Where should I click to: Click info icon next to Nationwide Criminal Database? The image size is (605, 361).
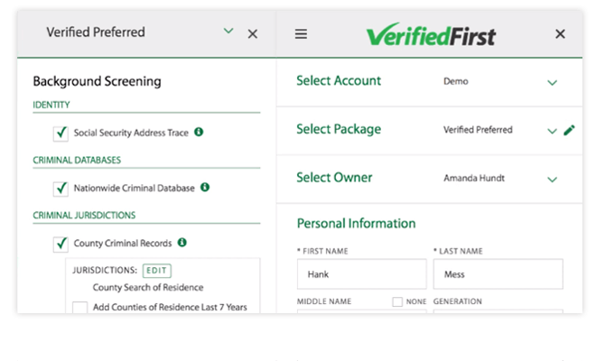click(205, 187)
